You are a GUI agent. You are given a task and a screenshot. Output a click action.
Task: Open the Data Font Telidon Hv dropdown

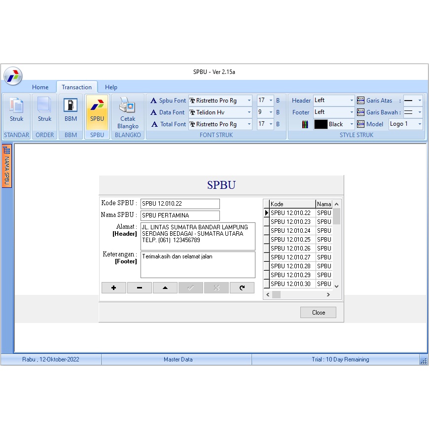249,112
